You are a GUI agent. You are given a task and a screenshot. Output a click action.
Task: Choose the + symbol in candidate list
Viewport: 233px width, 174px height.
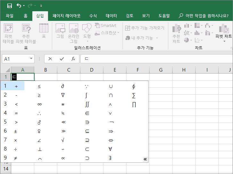[16, 86]
